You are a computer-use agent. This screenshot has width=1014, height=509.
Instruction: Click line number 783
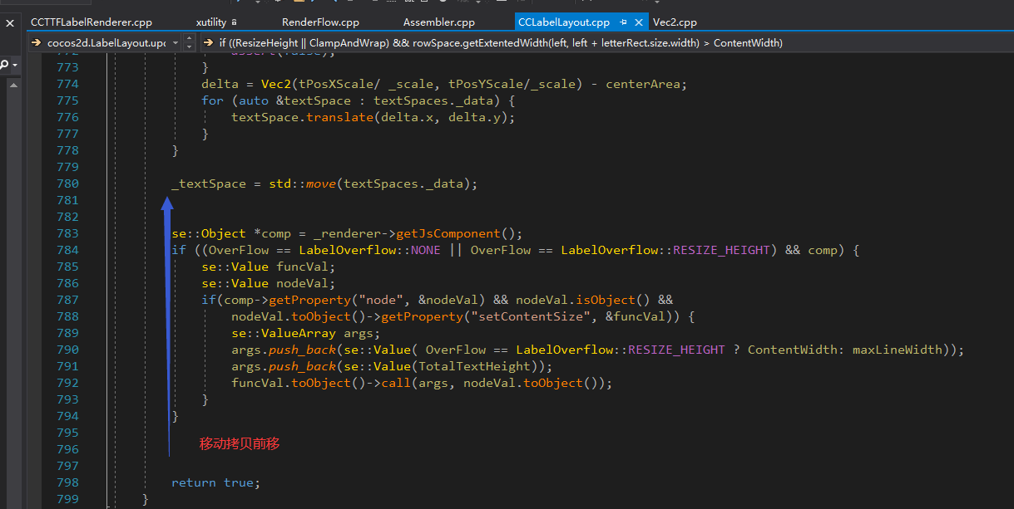click(67, 233)
